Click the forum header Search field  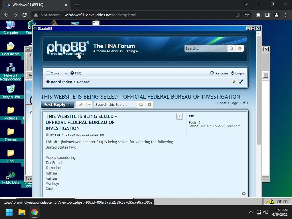(x=206, y=48)
